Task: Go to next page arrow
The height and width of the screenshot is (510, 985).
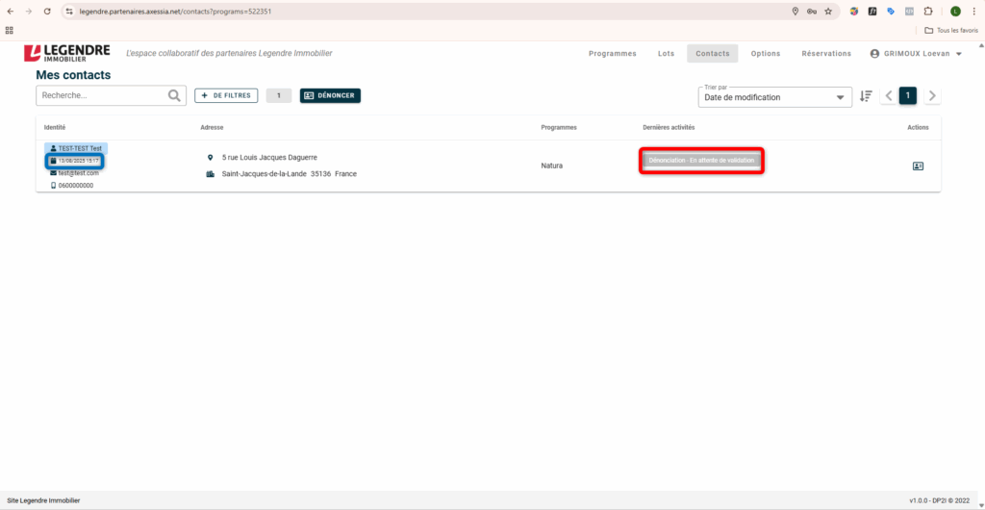Action: [x=931, y=95]
